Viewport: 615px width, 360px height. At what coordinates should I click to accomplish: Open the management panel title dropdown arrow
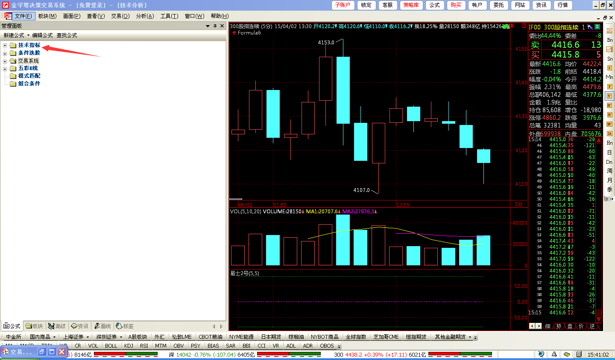208,26
